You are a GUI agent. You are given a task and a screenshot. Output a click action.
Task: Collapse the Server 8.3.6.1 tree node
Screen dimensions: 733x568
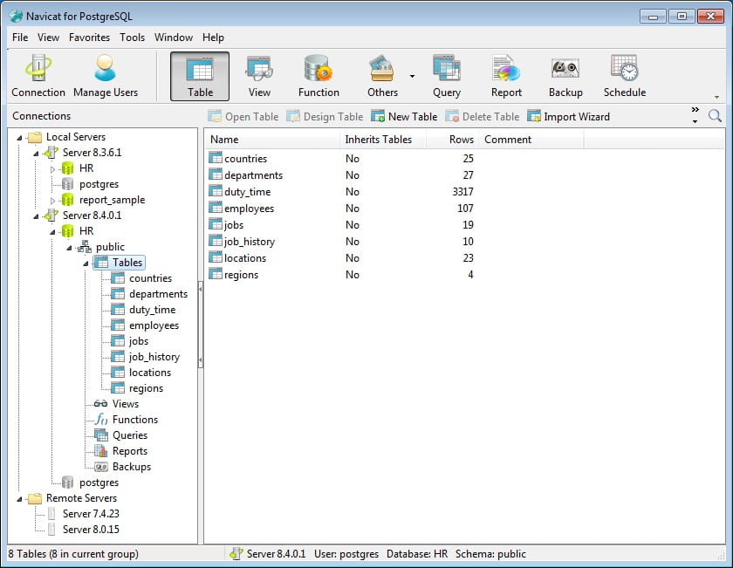pyautogui.click(x=37, y=153)
